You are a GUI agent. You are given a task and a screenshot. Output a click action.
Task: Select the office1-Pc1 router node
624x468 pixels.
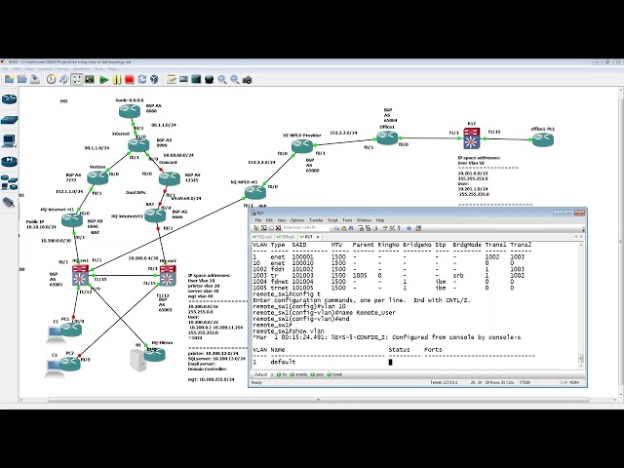tap(543, 139)
